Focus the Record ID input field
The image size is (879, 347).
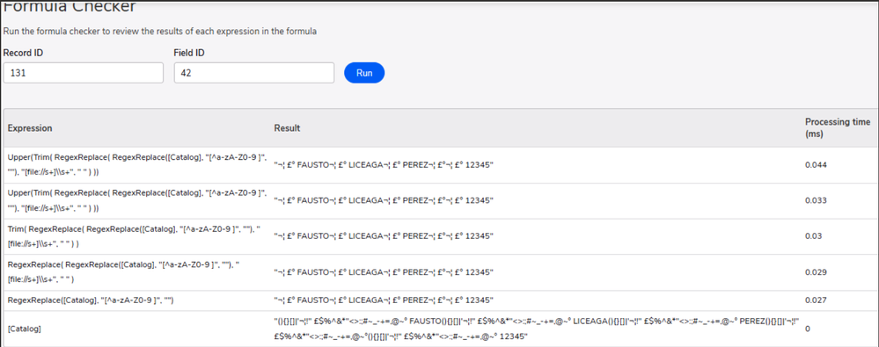(83, 73)
